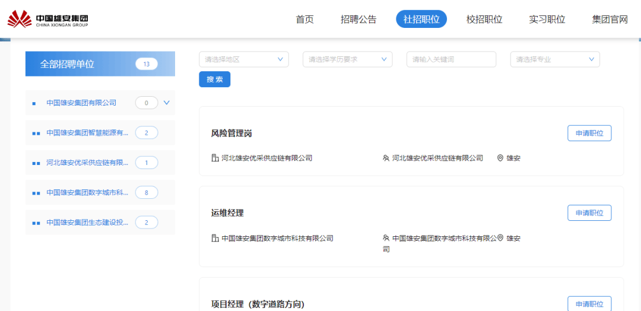The height and width of the screenshot is (311, 641).
Task: Click building icon in 运维经理 card
Action: [215, 238]
